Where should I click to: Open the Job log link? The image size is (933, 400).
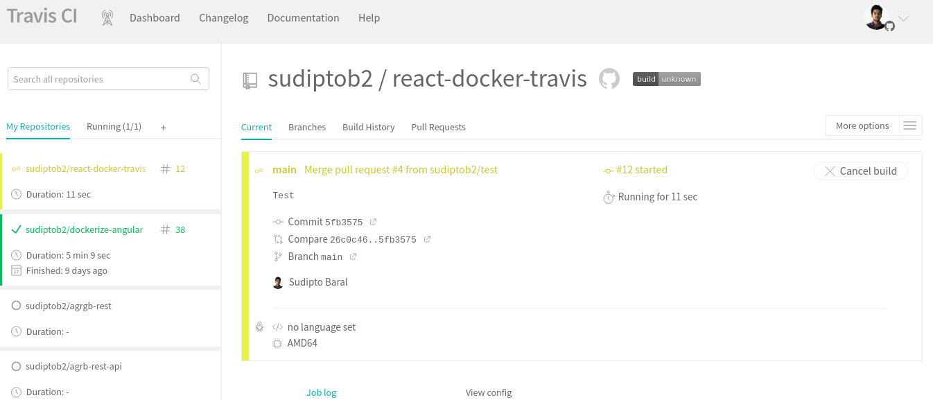(x=321, y=392)
